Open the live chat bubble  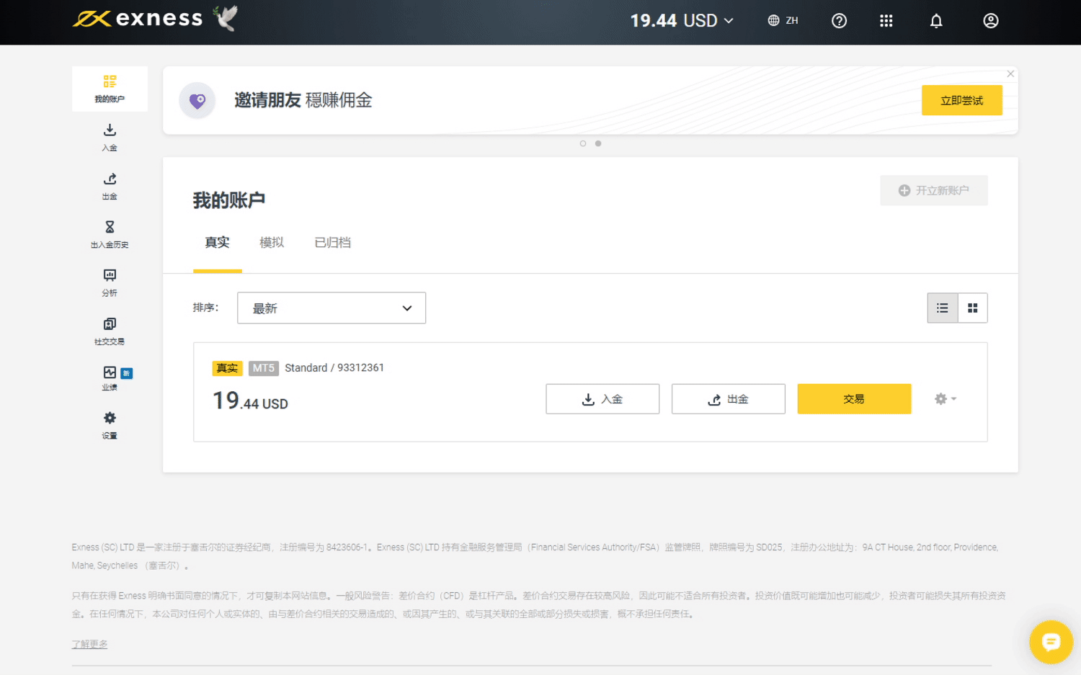(x=1051, y=641)
